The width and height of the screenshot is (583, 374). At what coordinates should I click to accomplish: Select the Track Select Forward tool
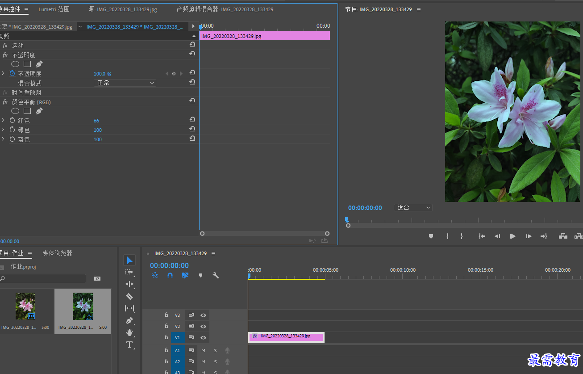[129, 272]
